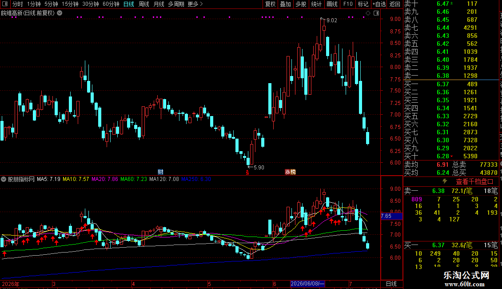
Task: Click the purple 809 order in queue
Action: [417, 199]
